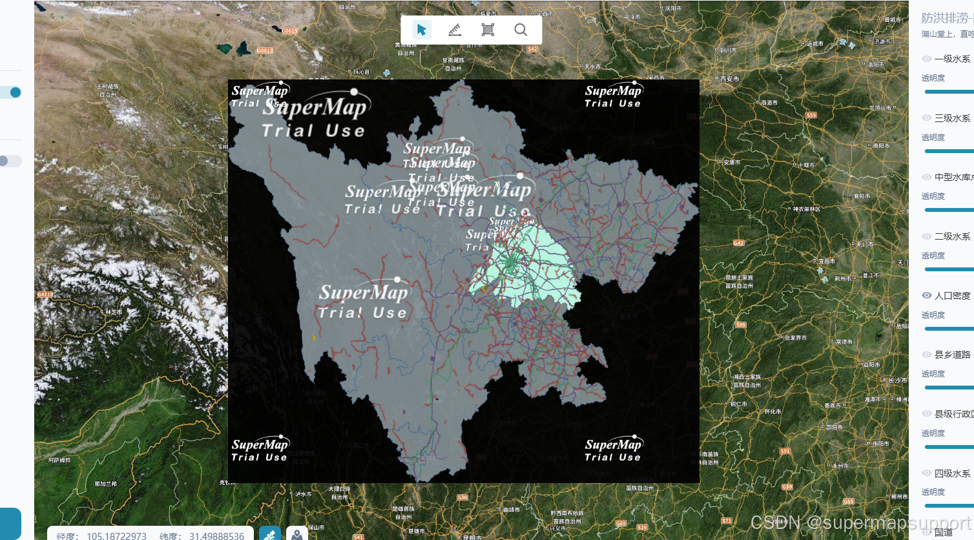
Task: Click the location marker icon button
Action: click(297, 534)
